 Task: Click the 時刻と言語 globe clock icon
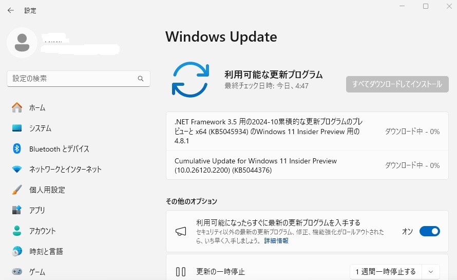[17, 251]
